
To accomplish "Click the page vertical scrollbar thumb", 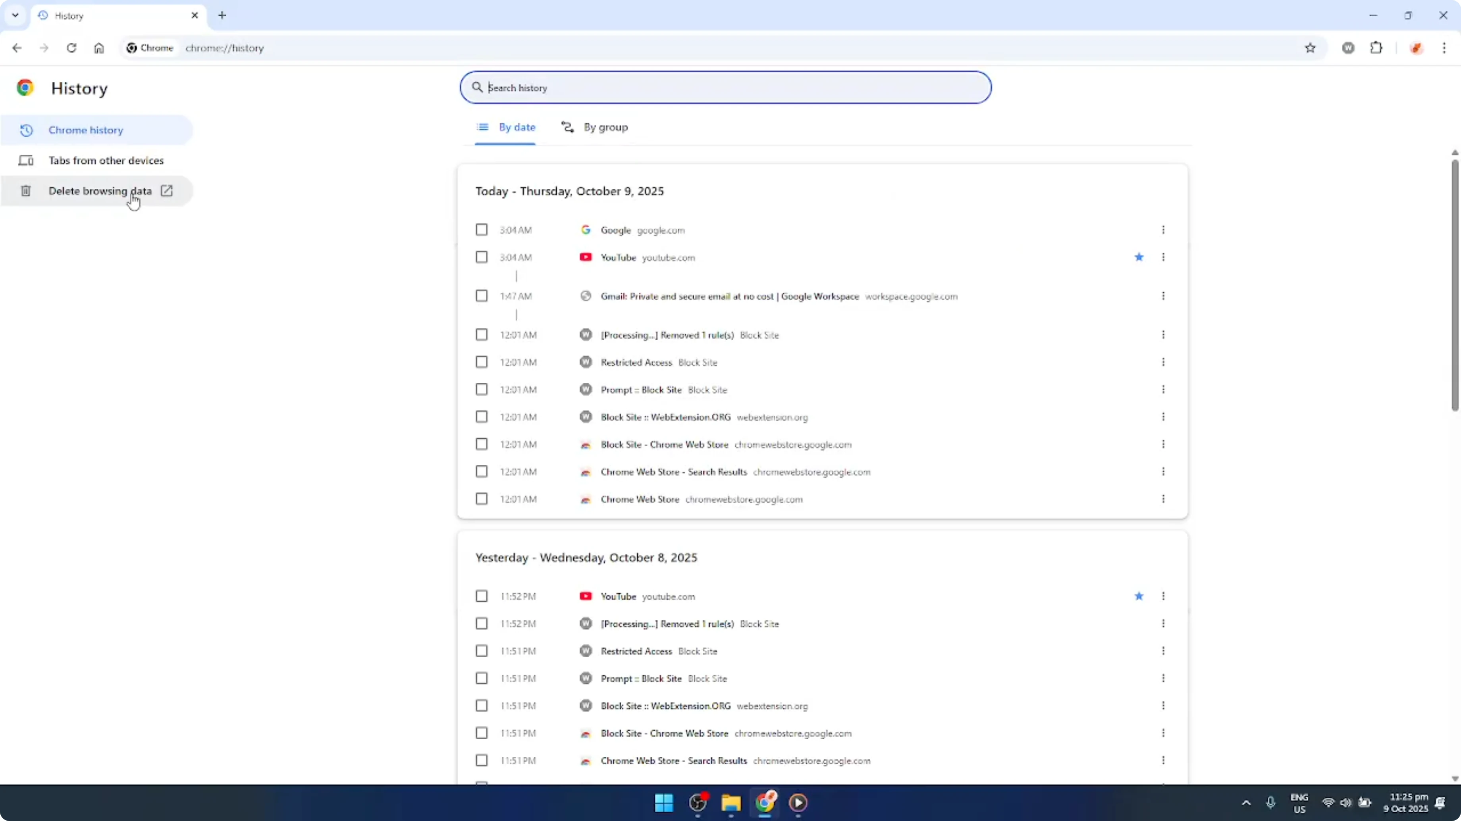I will (1455, 285).
